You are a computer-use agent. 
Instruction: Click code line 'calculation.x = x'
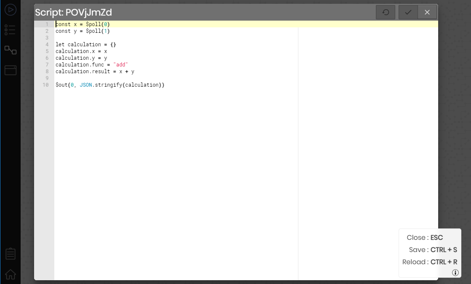point(81,51)
